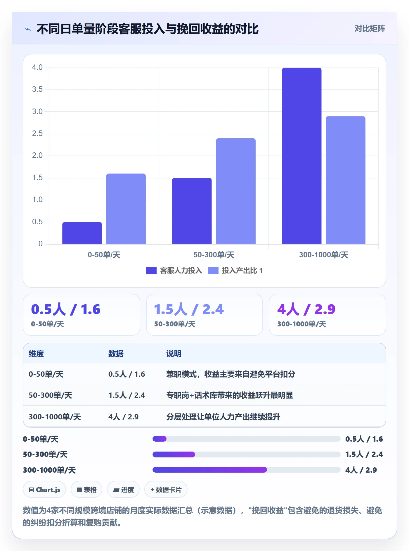
Task: Click the 300-1000单/天 x-axis label
Action: tap(324, 255)
